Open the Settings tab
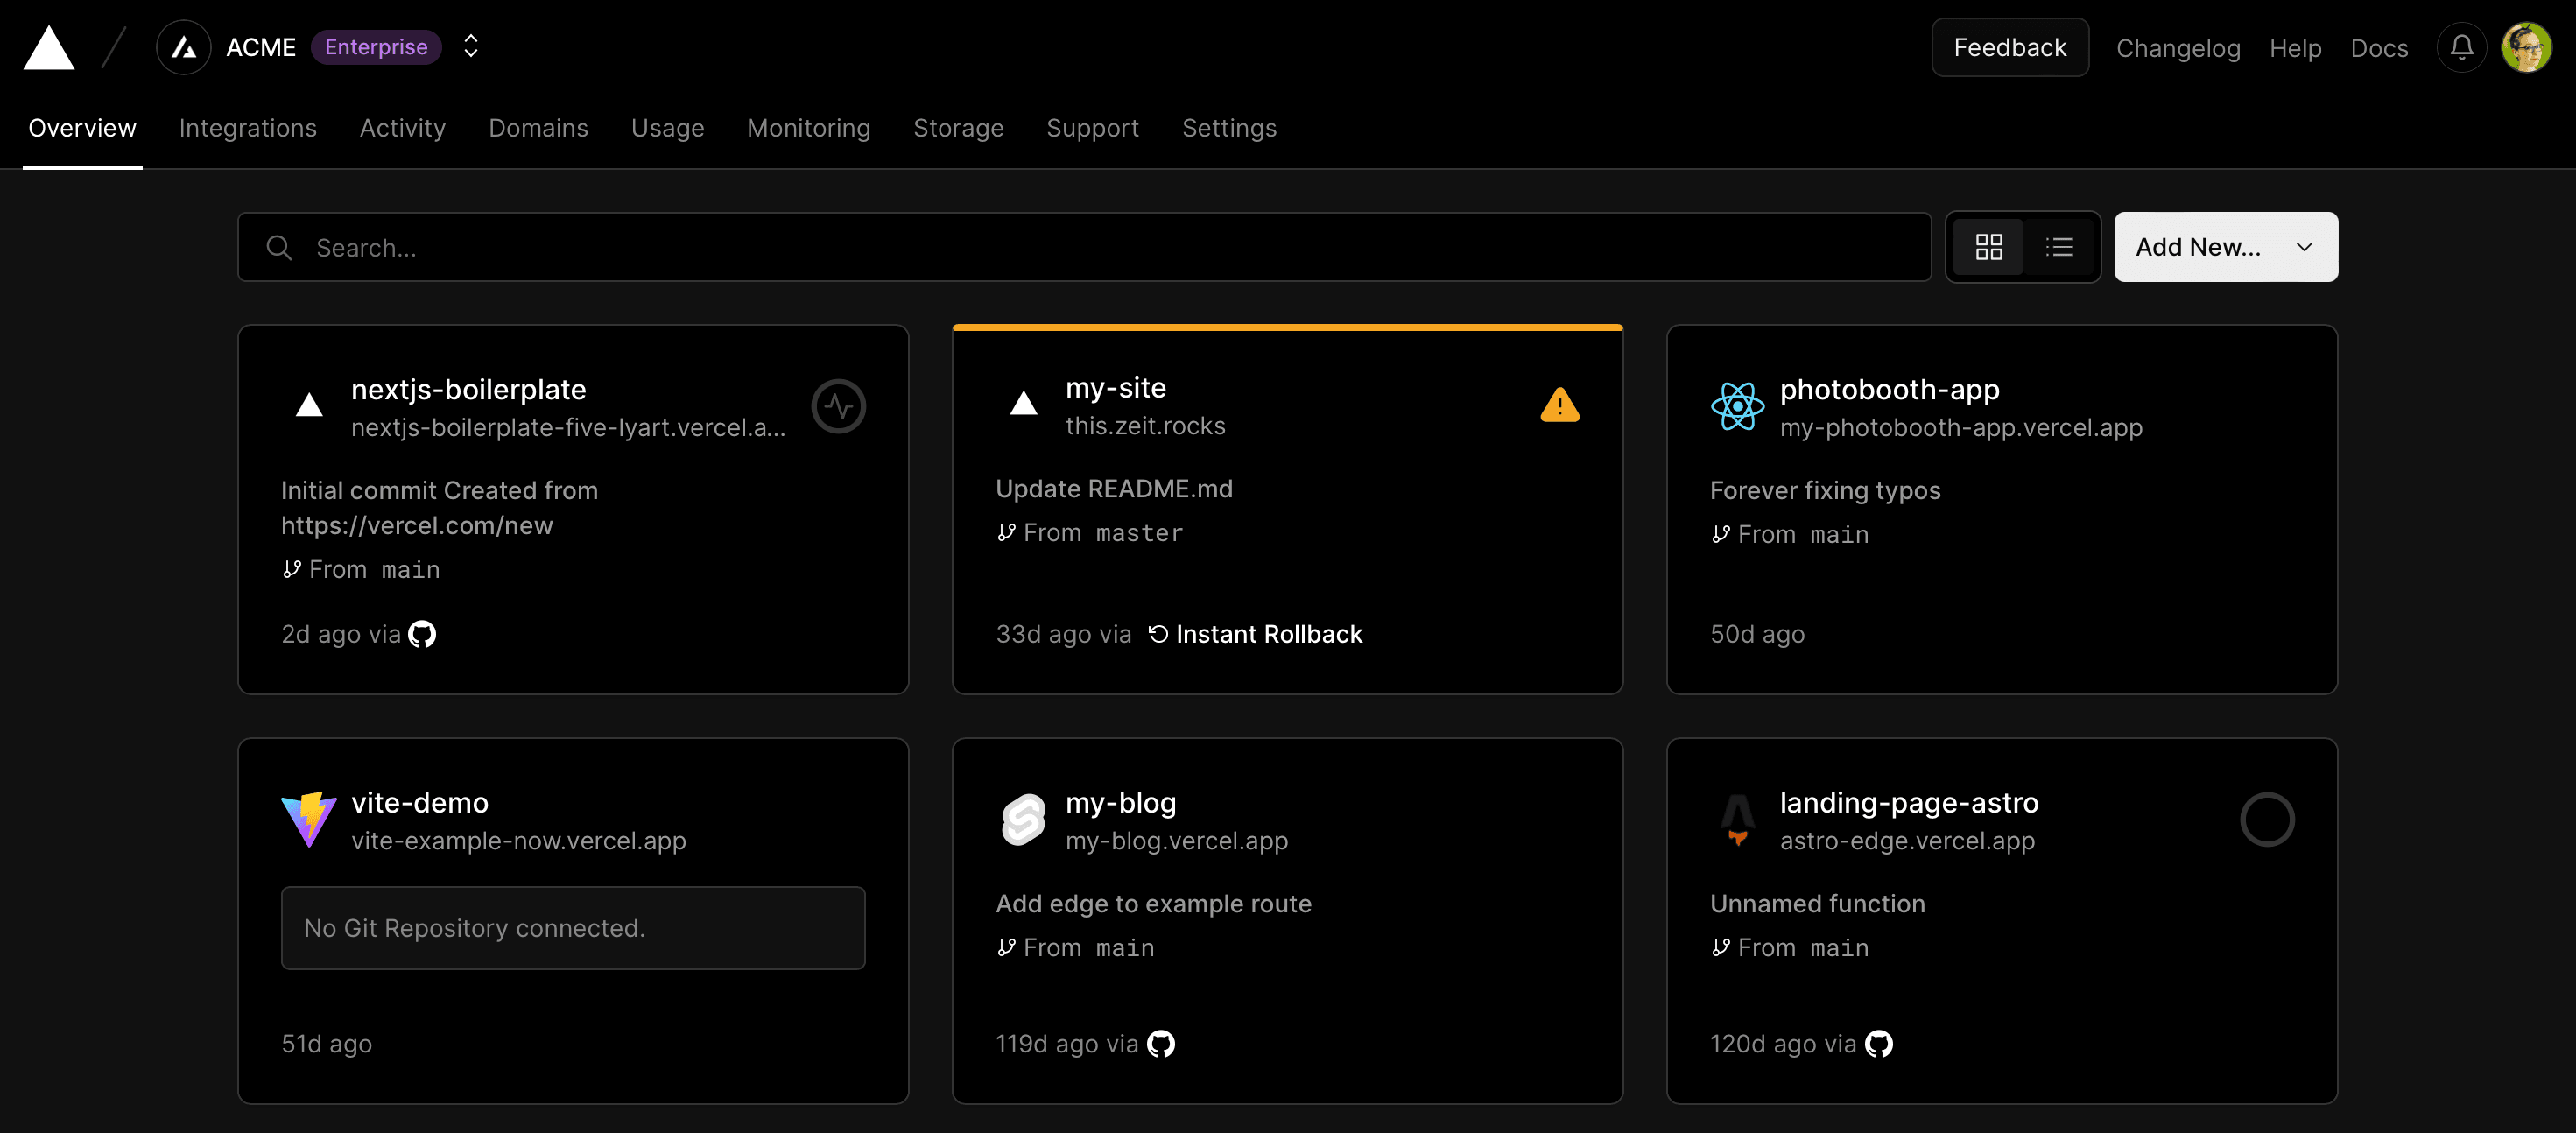 pos(1229,128)
